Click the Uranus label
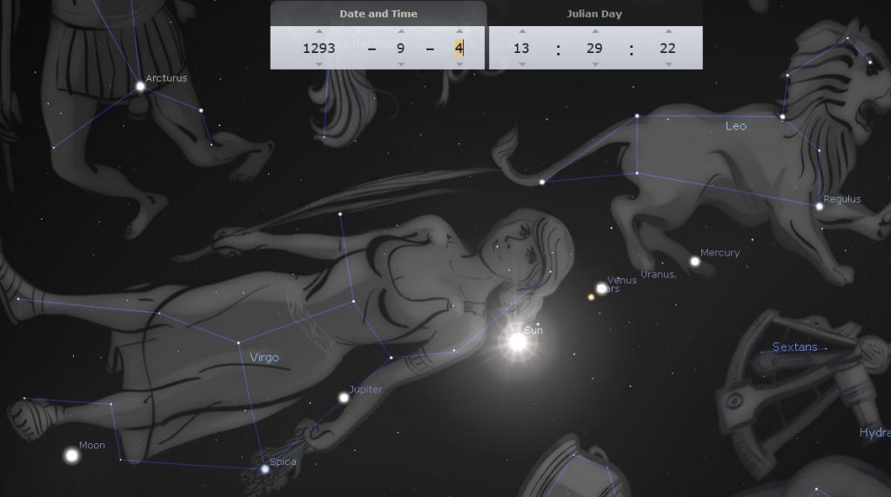The height and width of the screenshot is (497, 891). click(x=658, y=274)
